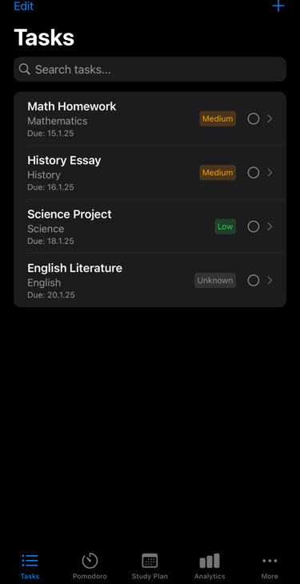This screenshot has width=300, height=584.
Task: Click the green Low priority badge
Action: pos(225,226)
